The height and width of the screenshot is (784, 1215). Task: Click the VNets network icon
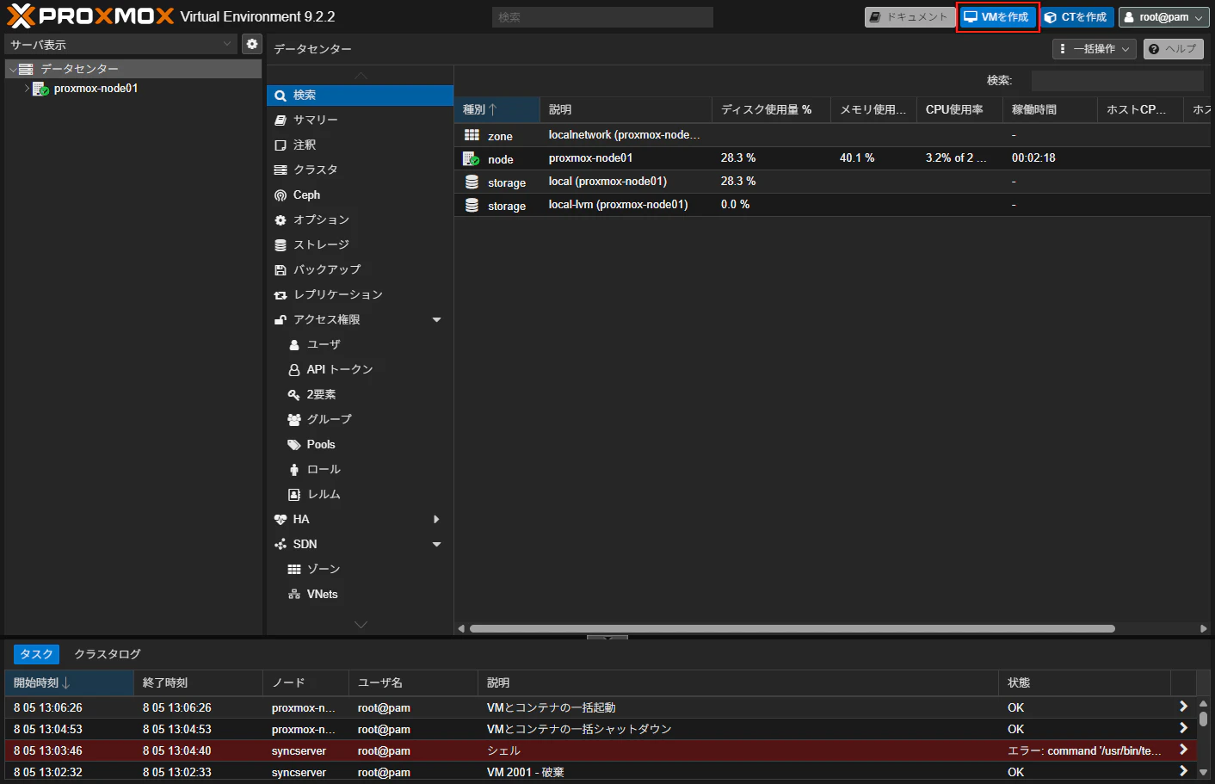[294, 595]
